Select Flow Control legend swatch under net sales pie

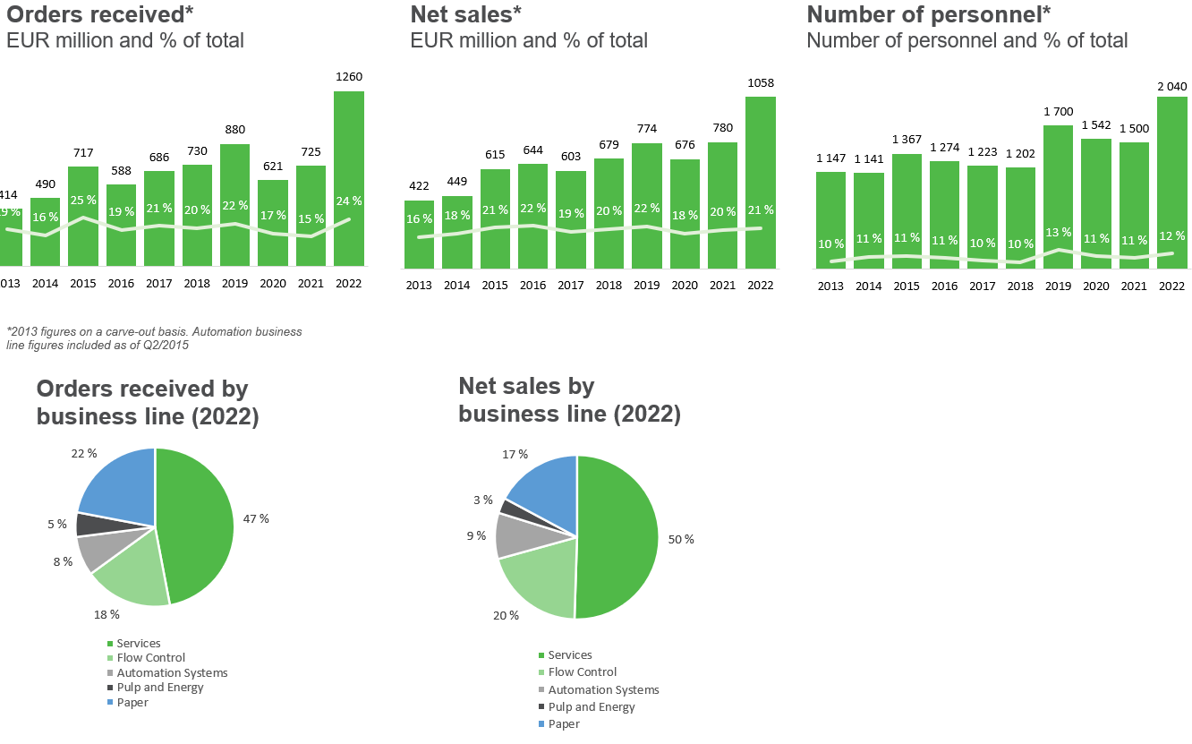(541, 672)
